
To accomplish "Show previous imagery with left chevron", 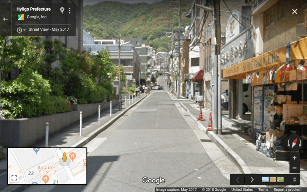I will 237,180.
